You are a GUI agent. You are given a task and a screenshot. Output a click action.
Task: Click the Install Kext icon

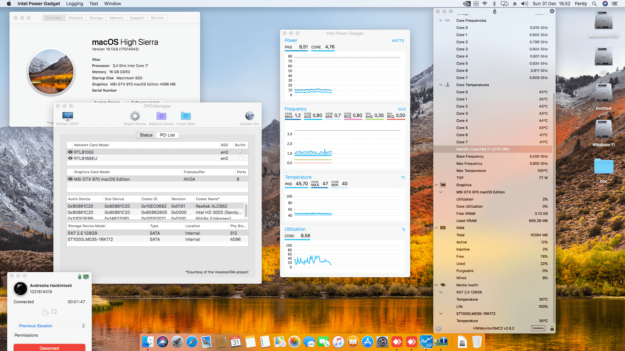186,116
